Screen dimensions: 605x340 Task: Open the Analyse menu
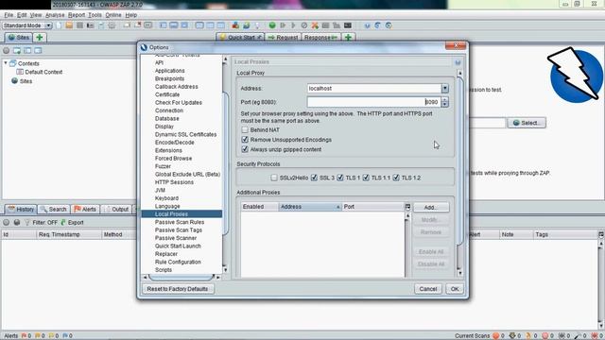55,15
